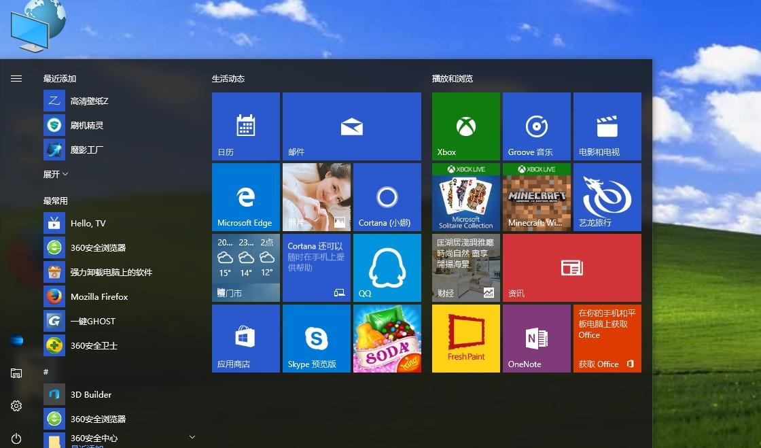Screen dimensions: 761x448
Task: Open the Minecraft tile
Action: (537, 197)
